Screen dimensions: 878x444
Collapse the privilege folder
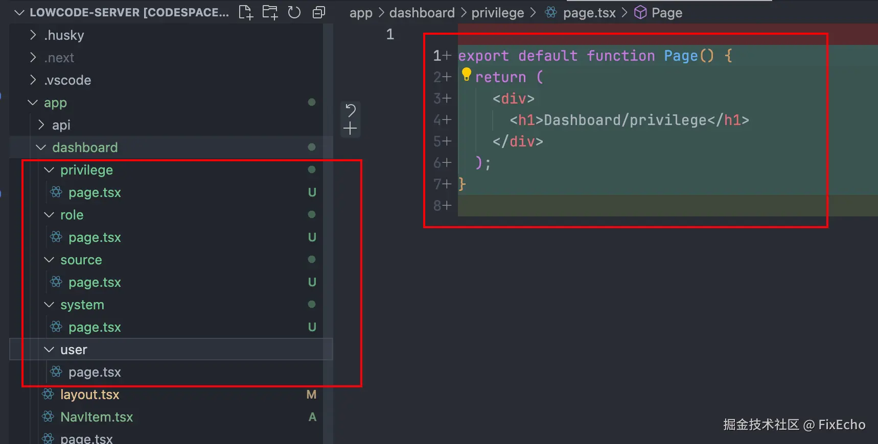49,170
